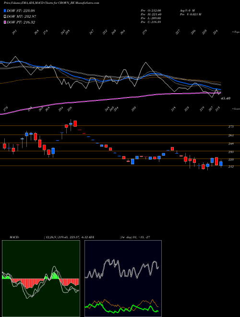
Task: Click the 213 lows label
Action: tap(217, 109)
